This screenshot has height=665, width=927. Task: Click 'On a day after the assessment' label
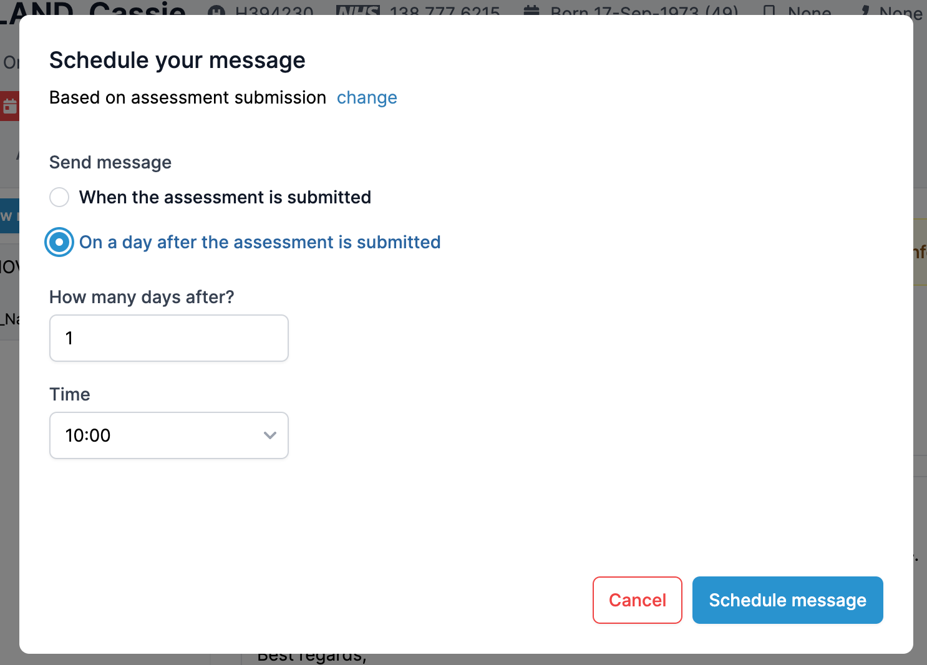[260, 242]
